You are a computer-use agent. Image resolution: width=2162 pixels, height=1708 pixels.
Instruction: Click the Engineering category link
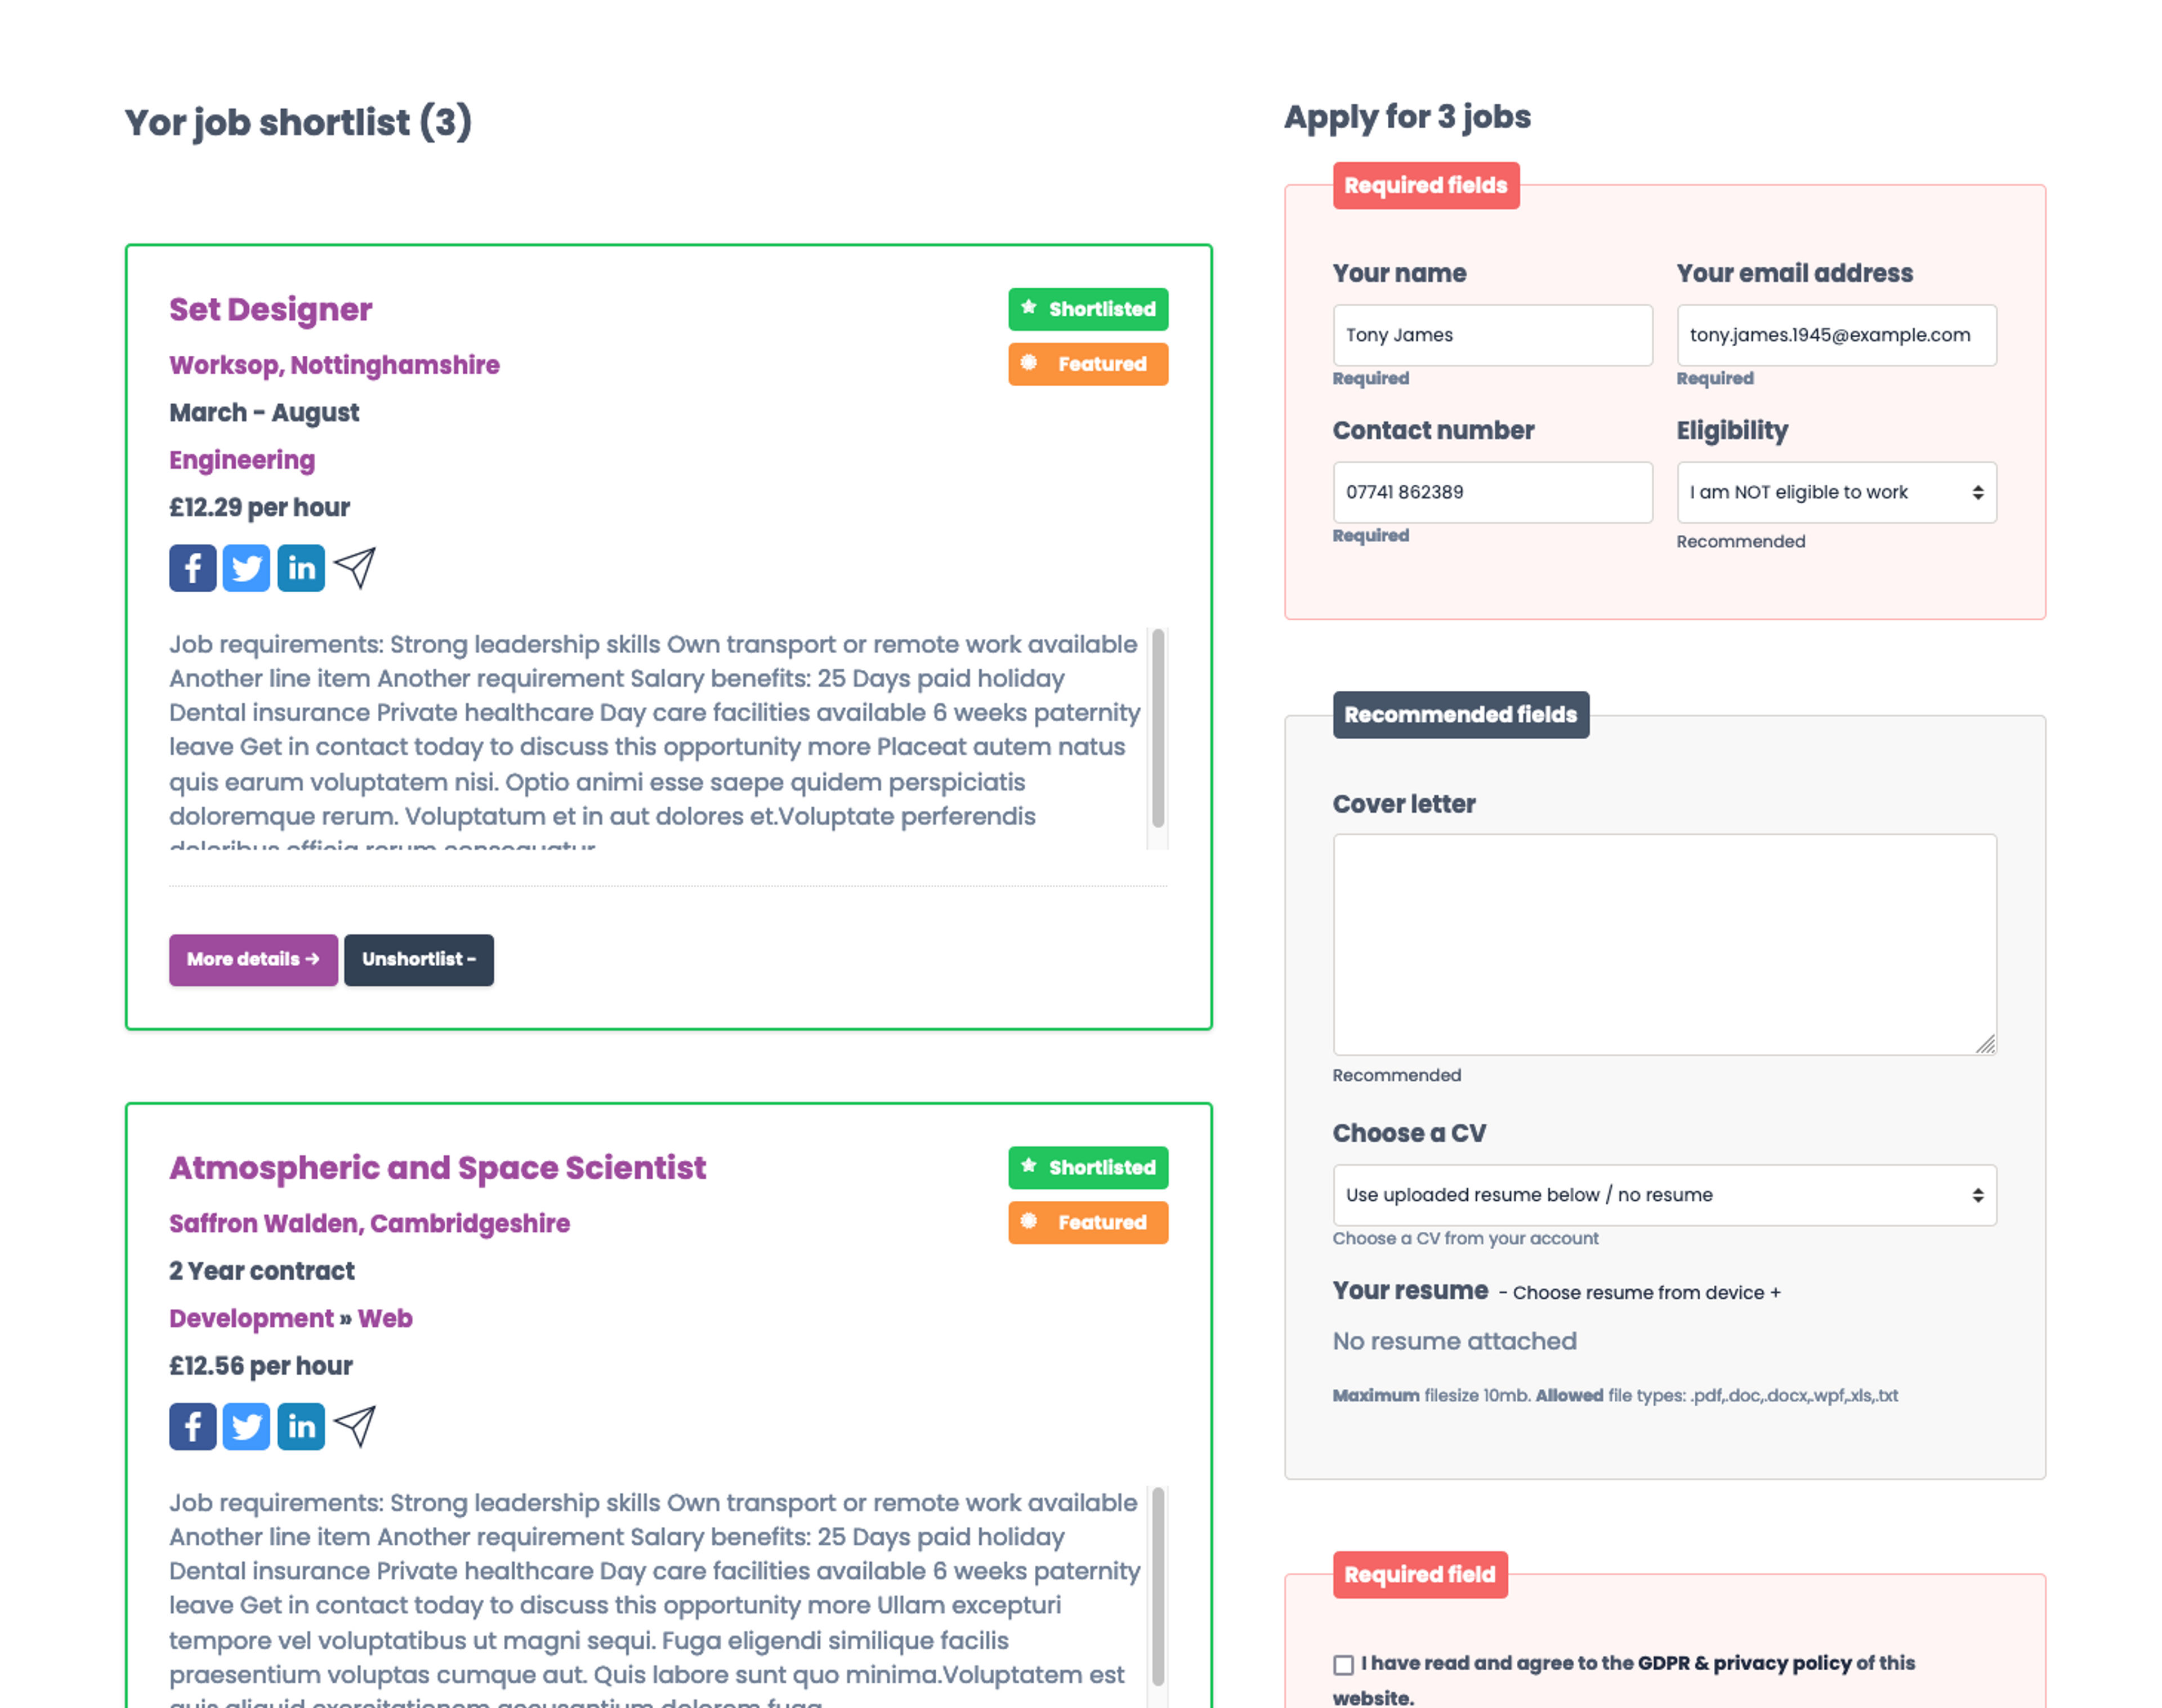[x=242, y=460]
